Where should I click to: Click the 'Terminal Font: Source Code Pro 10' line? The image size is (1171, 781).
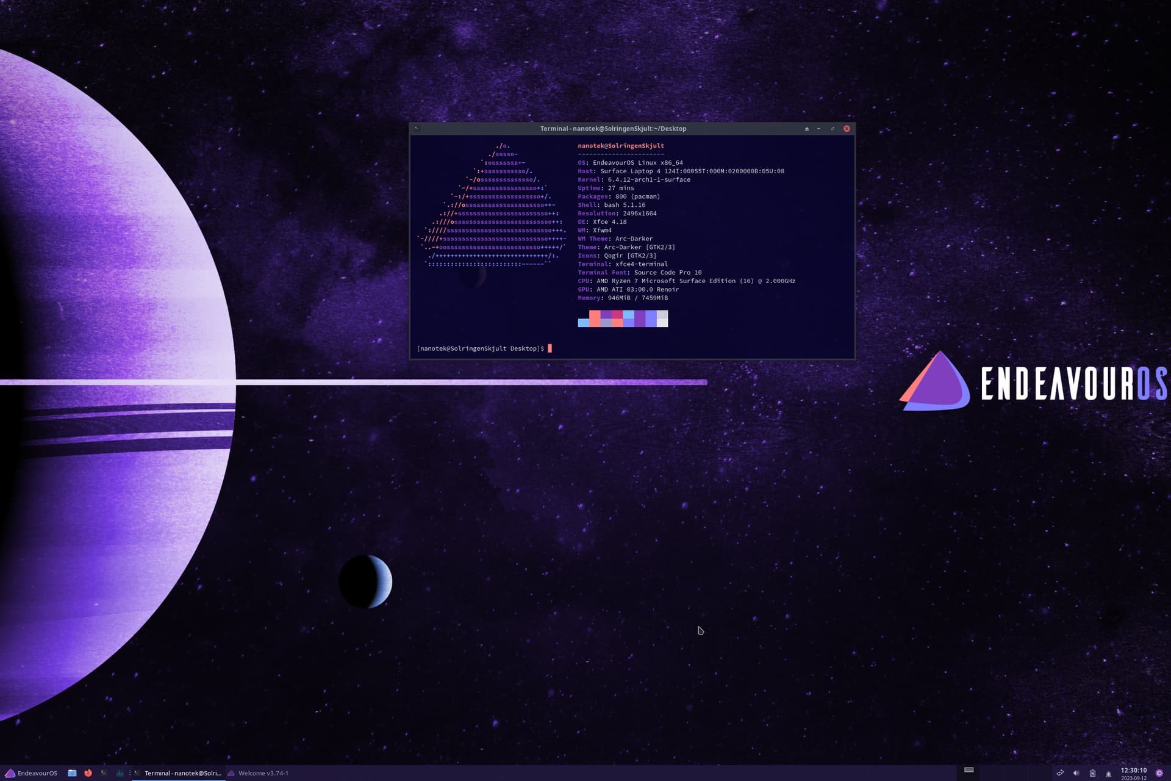pos(639,273)
